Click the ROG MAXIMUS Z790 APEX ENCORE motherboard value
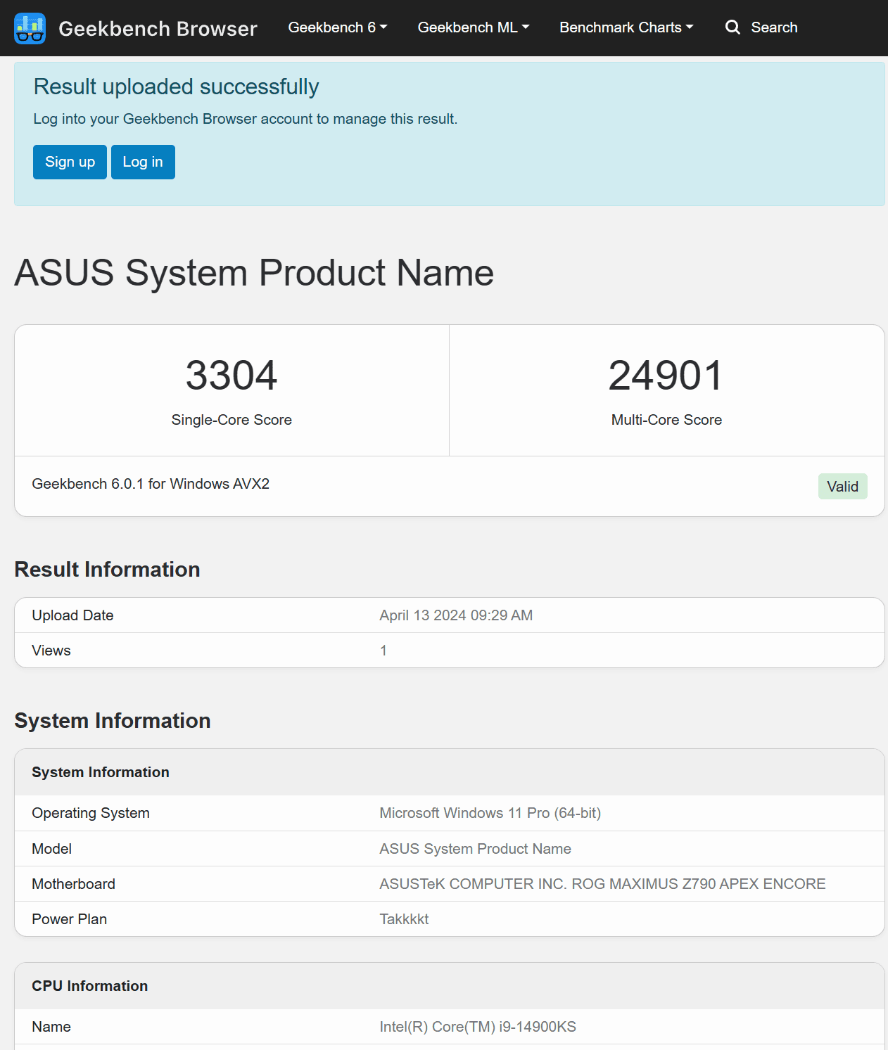 [602, 884]
